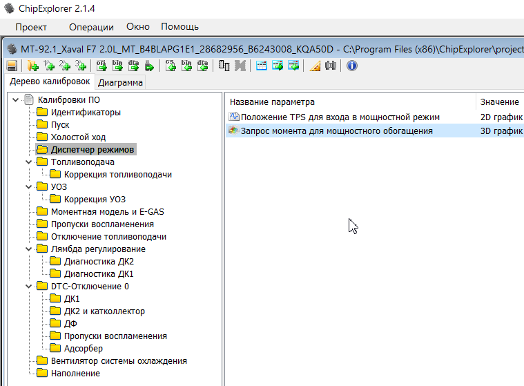Click the save project icon in toolbar

(12, 66)
